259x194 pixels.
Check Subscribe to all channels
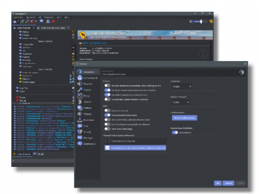pyautogui.click(x=107, y=141)
